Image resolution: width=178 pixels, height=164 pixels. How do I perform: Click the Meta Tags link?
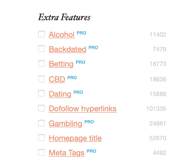67,153
